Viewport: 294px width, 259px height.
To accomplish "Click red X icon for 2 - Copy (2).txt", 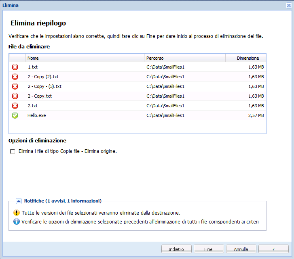I will tap(15, 77).
